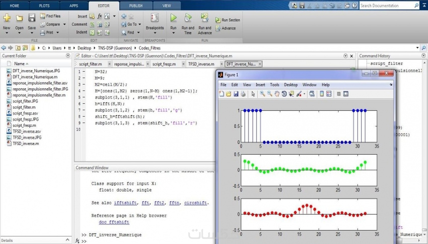The image size is (428, 244).
Task: Switch to the PUBLISH ribbon tab
Action: pos(136,5)
